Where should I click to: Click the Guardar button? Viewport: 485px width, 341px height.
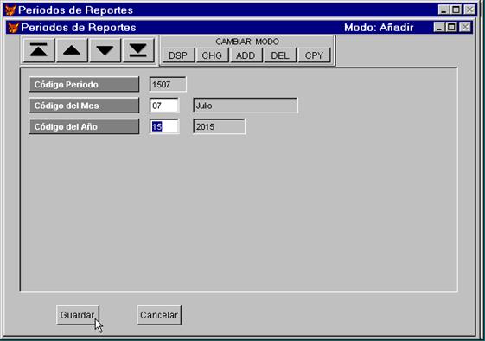78,315
